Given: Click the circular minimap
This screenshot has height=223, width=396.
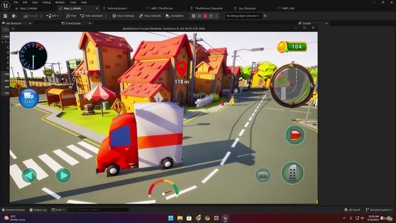Looking at the screenshot, I should pyautogui.click(x=292, y=85).
